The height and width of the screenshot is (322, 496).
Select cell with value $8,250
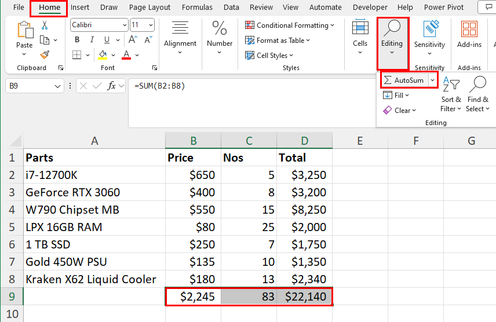tap(304, 210)
